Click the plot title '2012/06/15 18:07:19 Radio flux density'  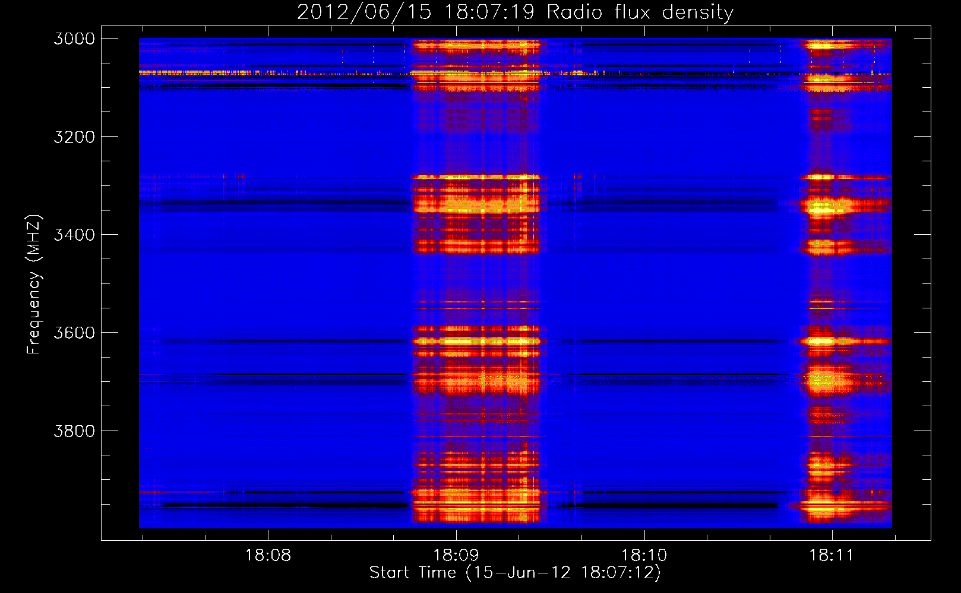(x=515, y=12)
